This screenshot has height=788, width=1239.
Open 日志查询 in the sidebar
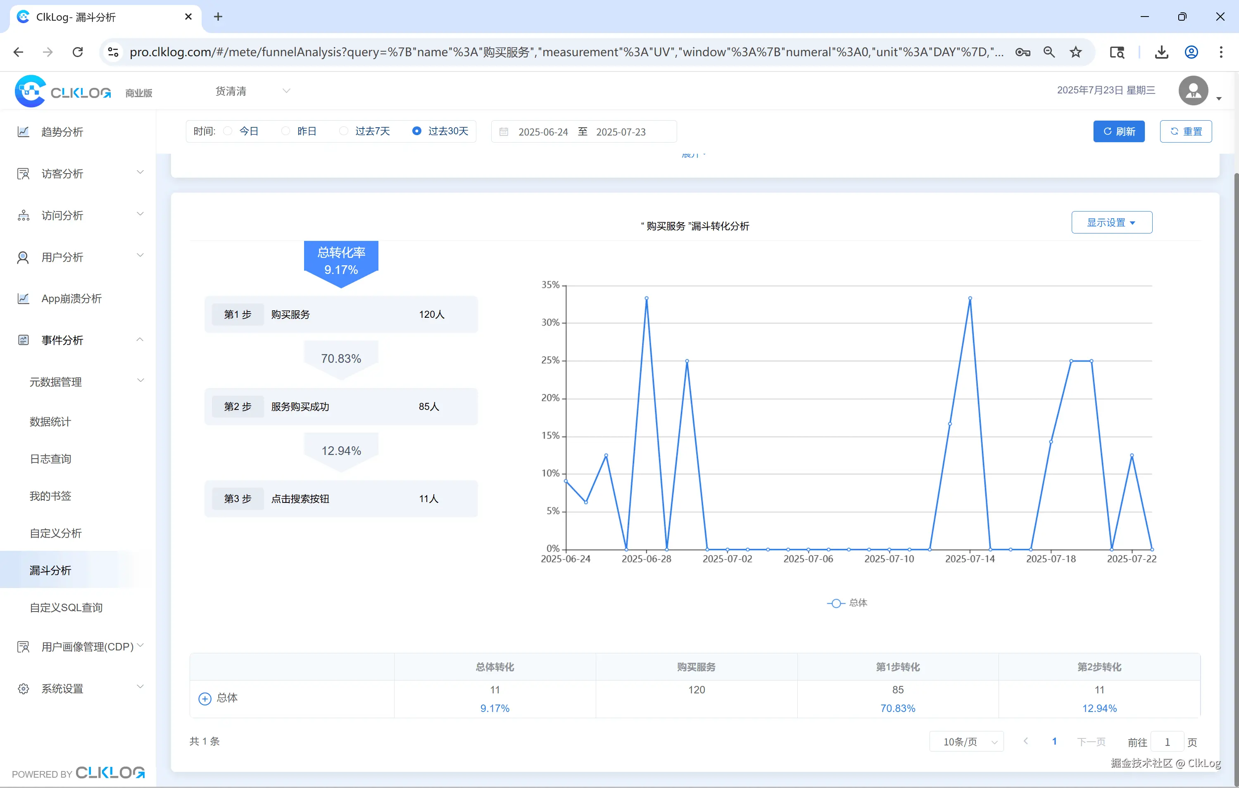[50, 459]
